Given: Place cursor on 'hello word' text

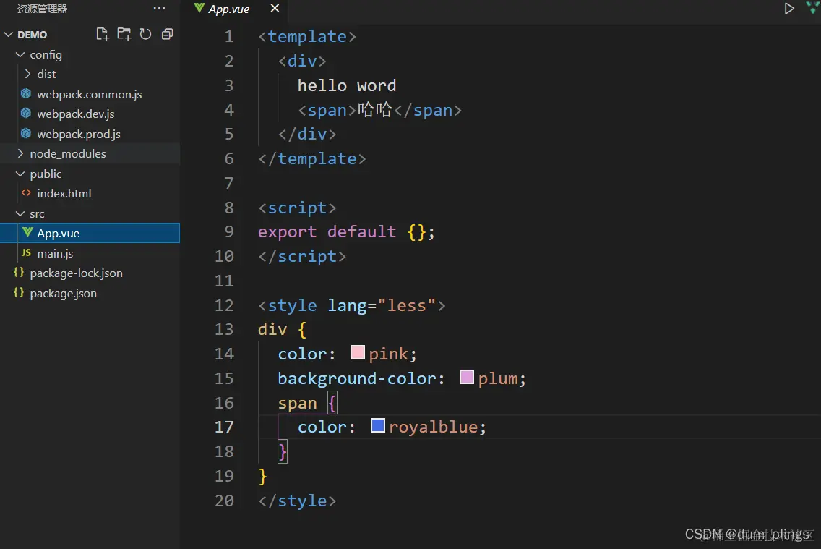Looking at the screenshot, I should coord(347,85).
